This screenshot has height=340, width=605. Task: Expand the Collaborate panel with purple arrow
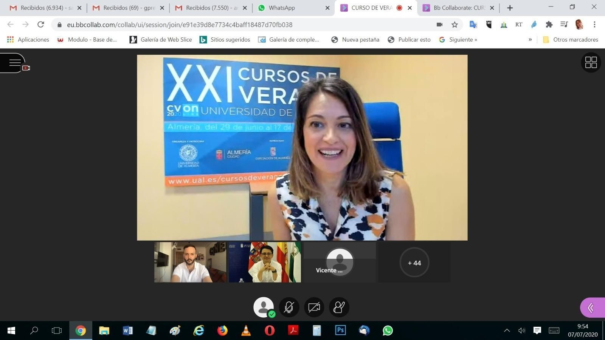pyautogui.click(x=590, y=308)
